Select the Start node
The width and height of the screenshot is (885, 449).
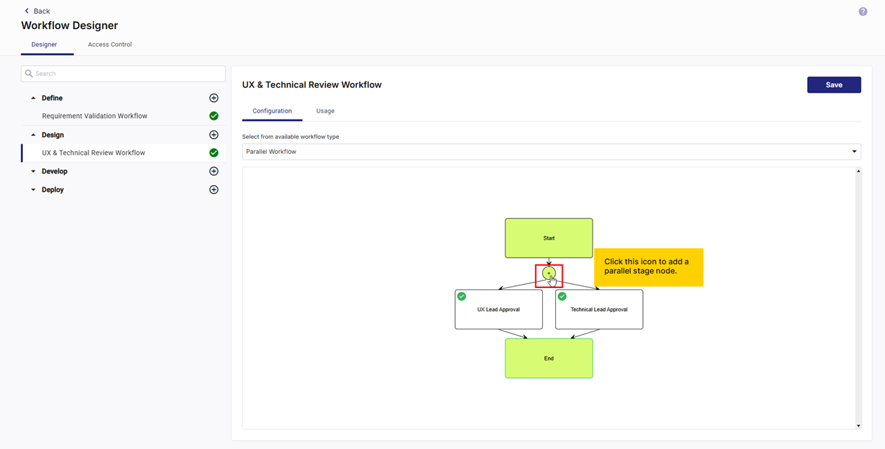[549, 238]
